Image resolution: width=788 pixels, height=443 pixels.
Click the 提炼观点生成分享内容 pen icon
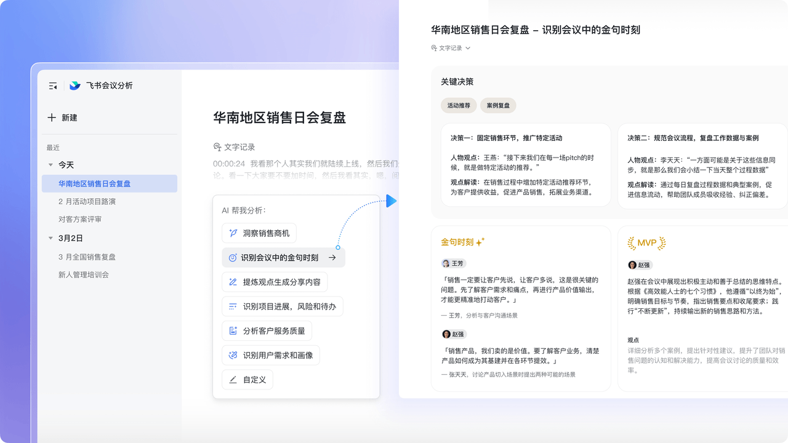click(x=233, y=282)
